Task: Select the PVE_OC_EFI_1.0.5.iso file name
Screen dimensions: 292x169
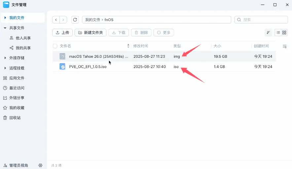Action: [x=88, y=66]
